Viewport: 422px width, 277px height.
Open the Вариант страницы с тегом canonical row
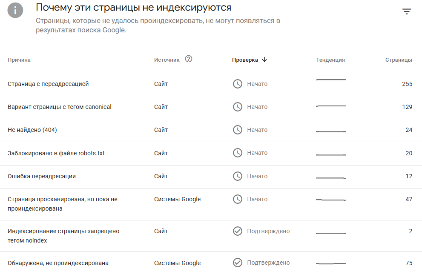[211, 107]
